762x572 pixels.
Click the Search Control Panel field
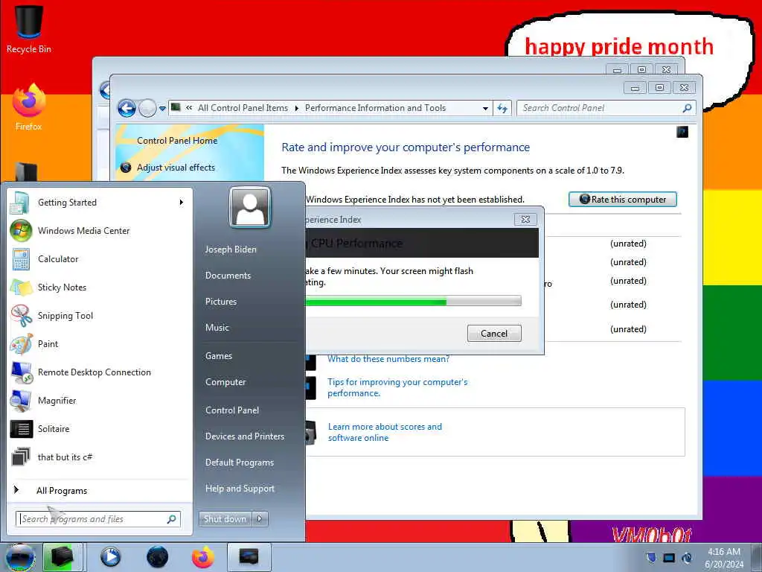coord(606,108)
